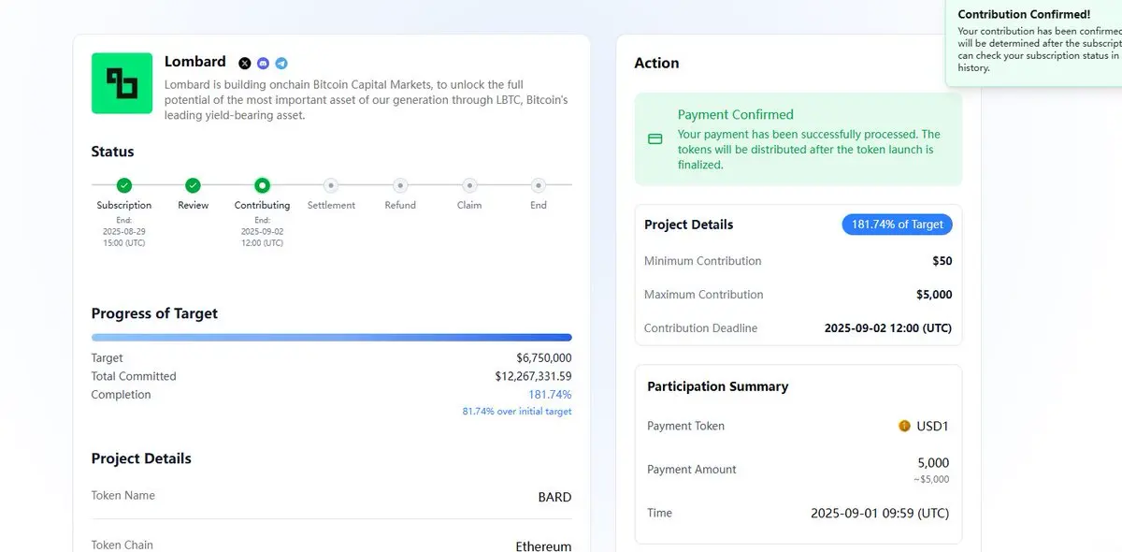Click the '$6,750,000' target value
The width and height of the screenshot is (1122, 552).
544,358
